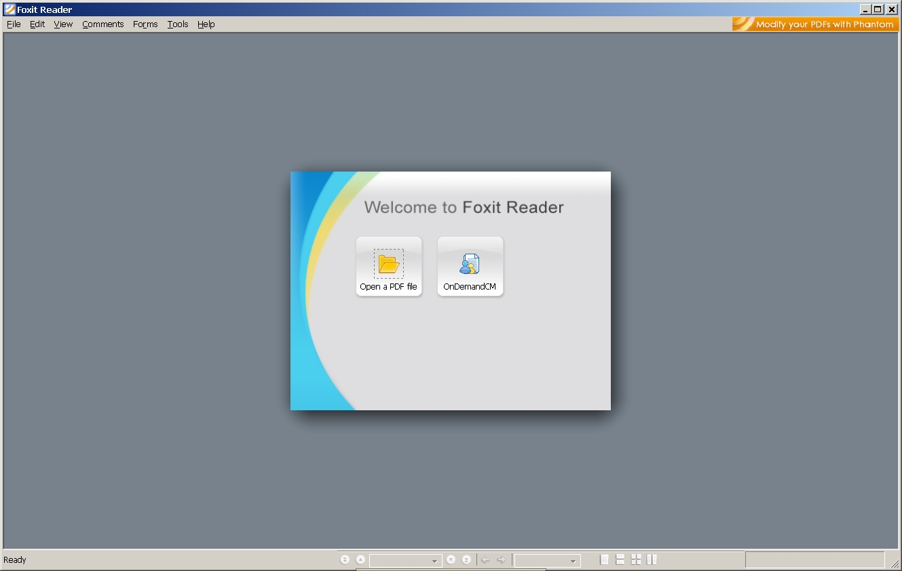Select the two-column page layout icon

[652, 559]
